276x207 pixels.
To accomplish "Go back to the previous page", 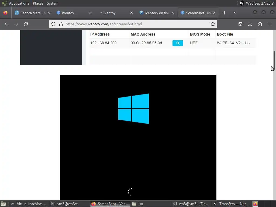I will coord(6,24).
